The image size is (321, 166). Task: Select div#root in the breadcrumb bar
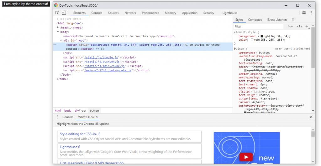81,110
